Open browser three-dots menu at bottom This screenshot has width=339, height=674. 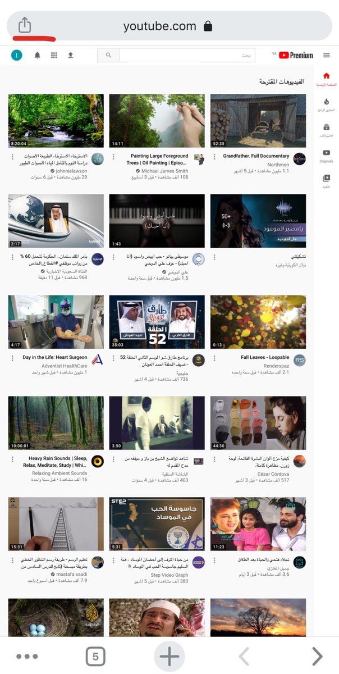(27, 656)
